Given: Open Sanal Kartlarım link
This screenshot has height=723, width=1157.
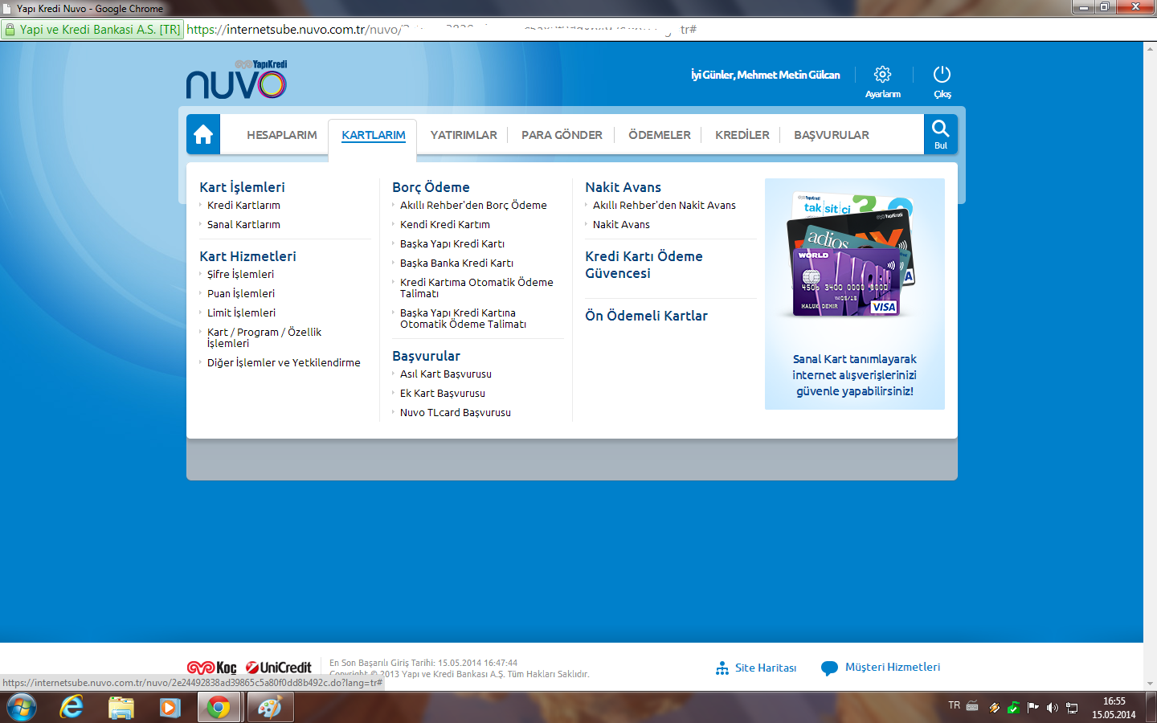Looking at the screenshot, I should (x=243, y=225).
